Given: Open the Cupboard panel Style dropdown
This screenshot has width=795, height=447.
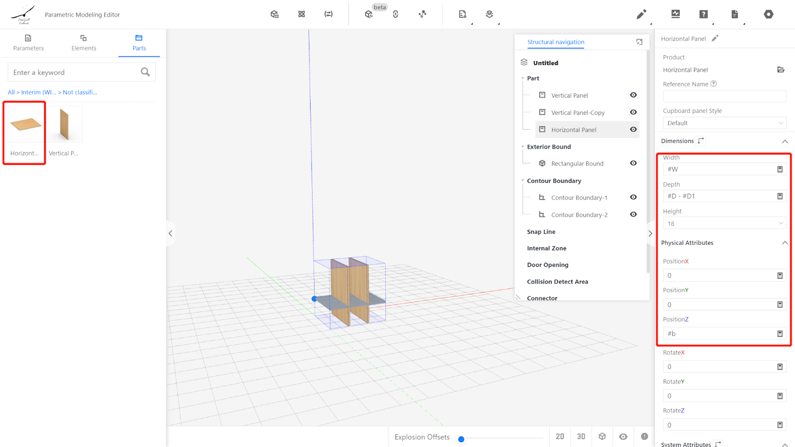Looking at the screenshot, I should pos(724,123).
